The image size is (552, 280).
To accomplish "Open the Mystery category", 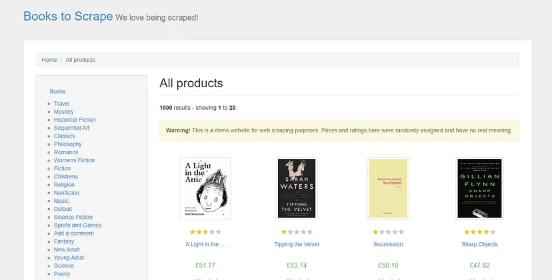I will 64,112.
